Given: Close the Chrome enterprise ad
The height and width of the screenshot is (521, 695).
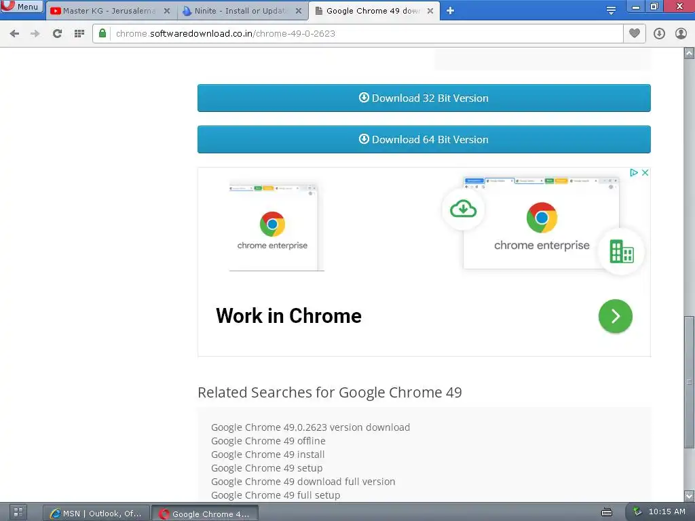Looking at the screenshot, I should 645,172.
